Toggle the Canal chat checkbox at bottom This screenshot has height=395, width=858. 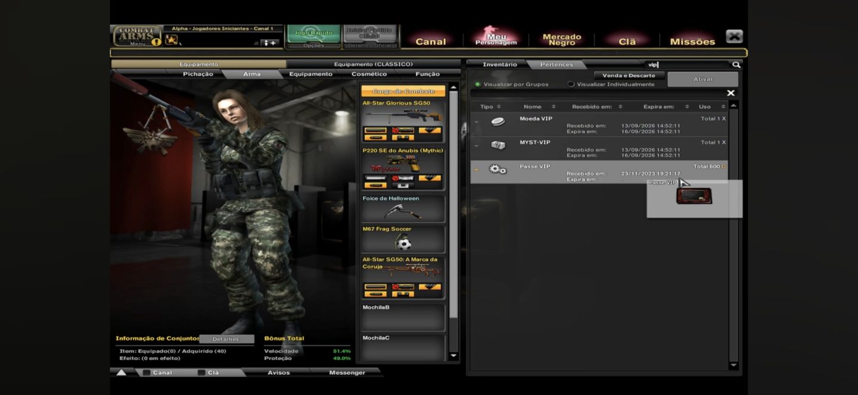[x=147, y=373]
